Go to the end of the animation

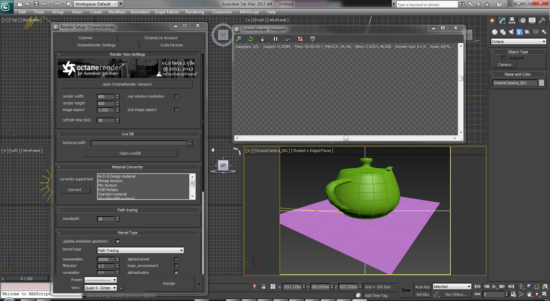tap(511, 287)
